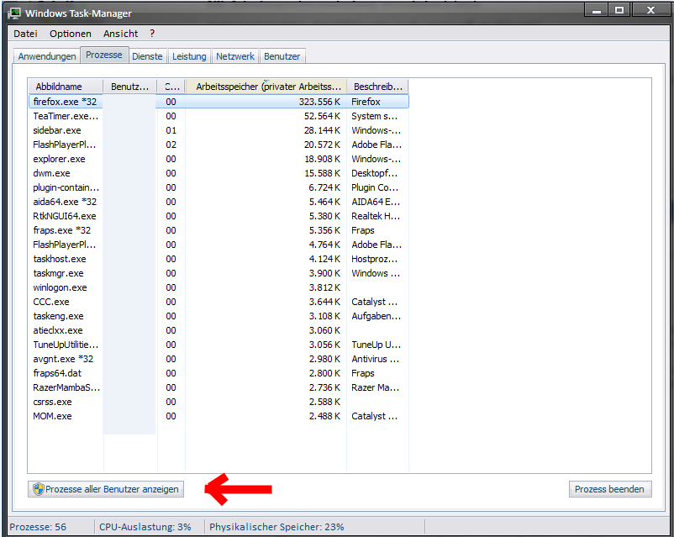This screenshot has width=674, height=537.
Task: Open the Datei menu
Action: 25,34
